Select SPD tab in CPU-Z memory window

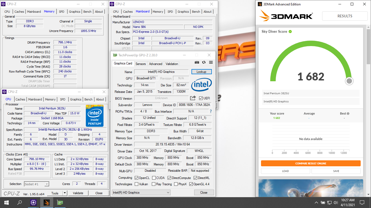point(62,12)
